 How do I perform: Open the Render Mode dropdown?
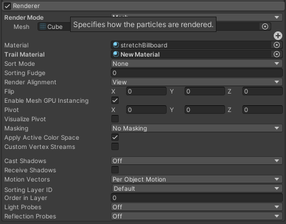[197, 17]
